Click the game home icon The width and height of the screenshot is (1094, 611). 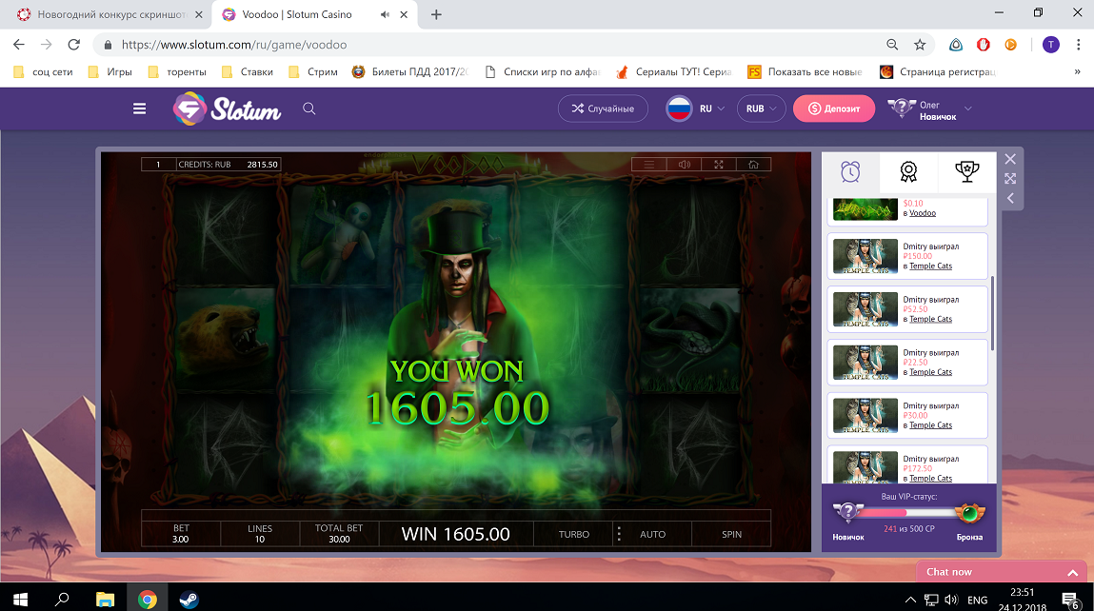click(x=753, y=165)
